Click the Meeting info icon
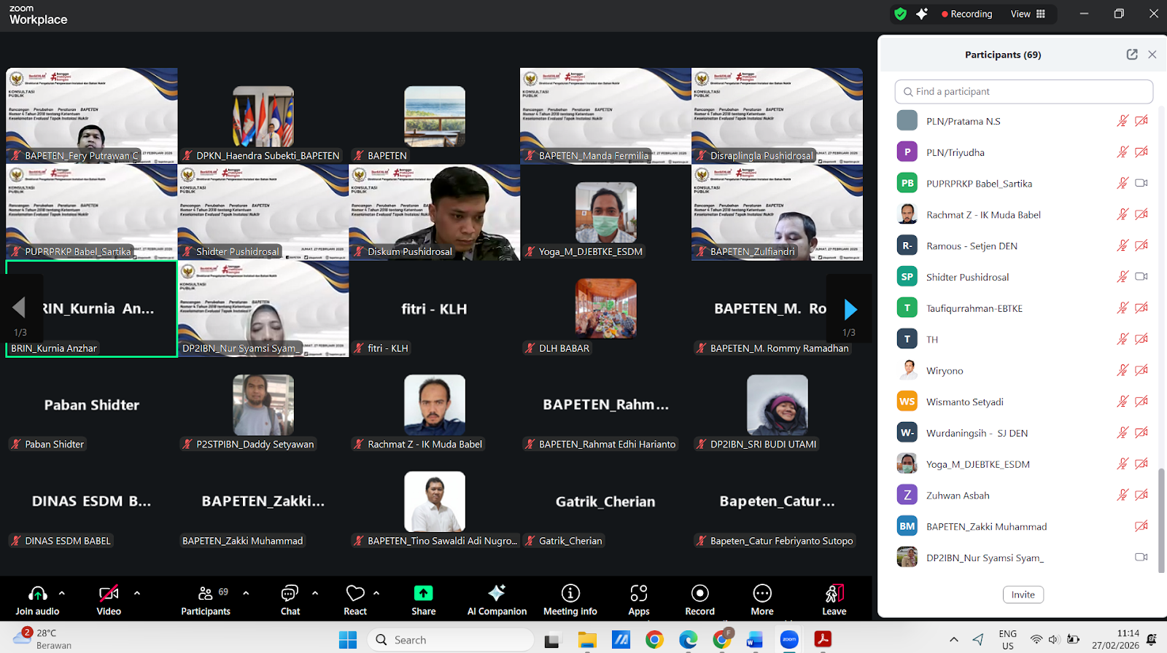 pos(570,593)
